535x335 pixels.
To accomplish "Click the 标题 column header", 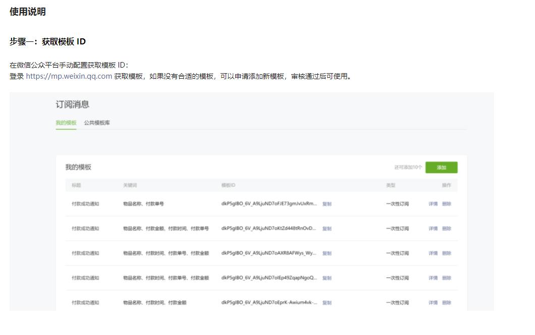I will point(76,185).
